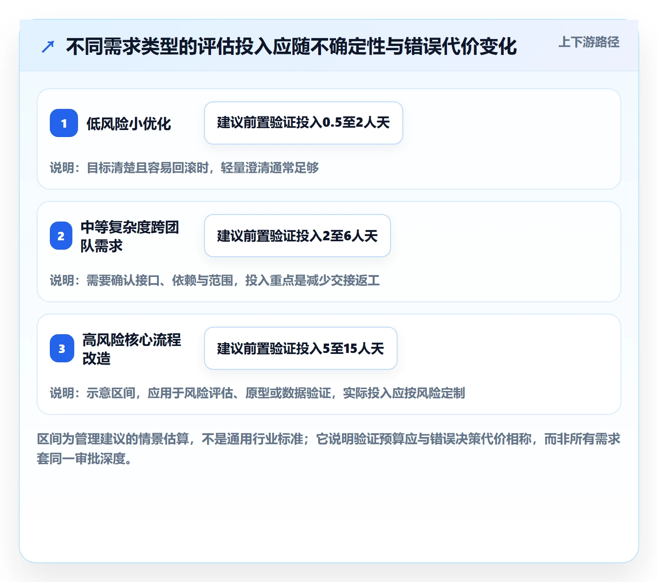The height and width of the screenshot is (582, 658).
Task: Open the 上下游路径 label
Action: [589, 42]
